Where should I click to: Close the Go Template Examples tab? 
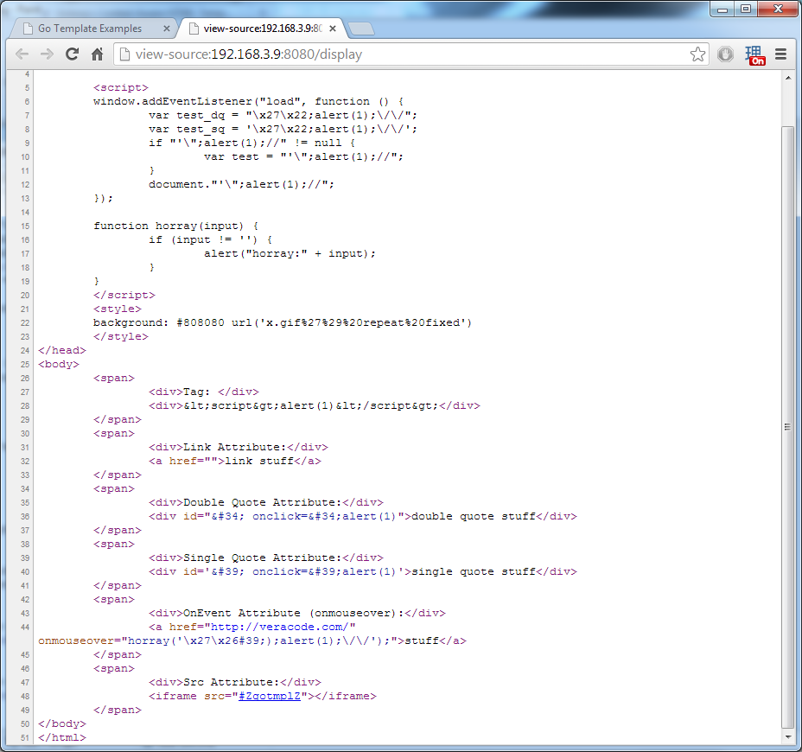point(166,29)
